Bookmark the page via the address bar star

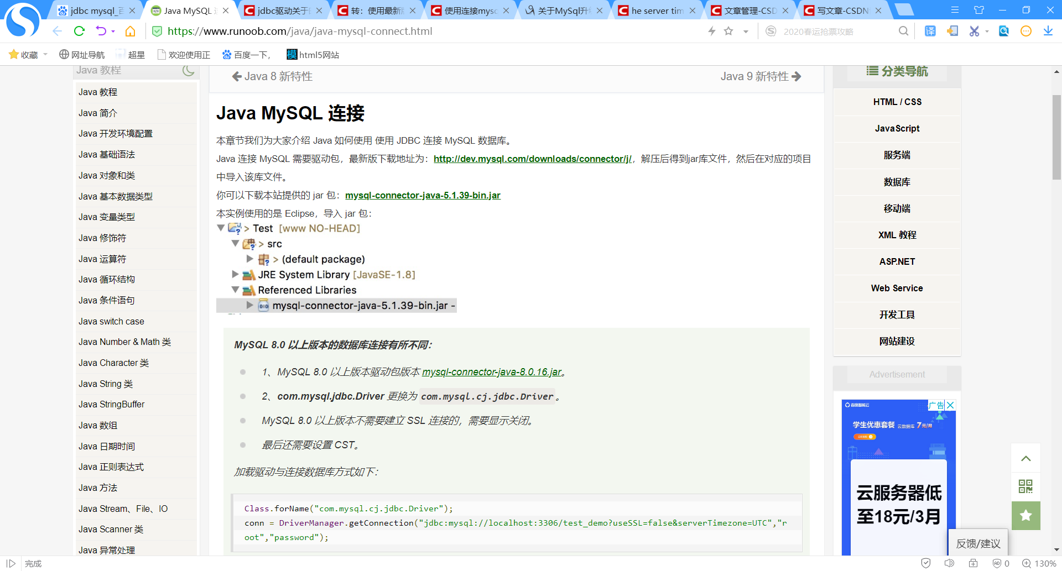click(729, 31)
